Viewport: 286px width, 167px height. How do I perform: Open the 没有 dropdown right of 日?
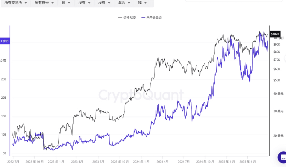pos(84,3)
